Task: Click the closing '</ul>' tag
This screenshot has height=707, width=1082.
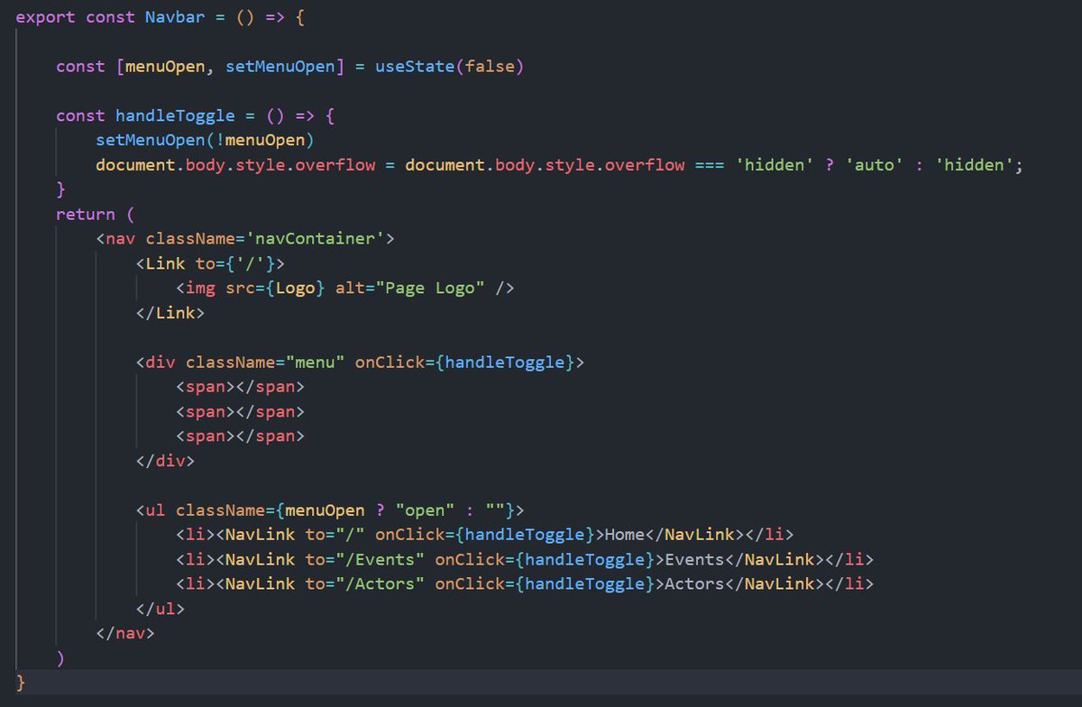Action: click(160, 608)
